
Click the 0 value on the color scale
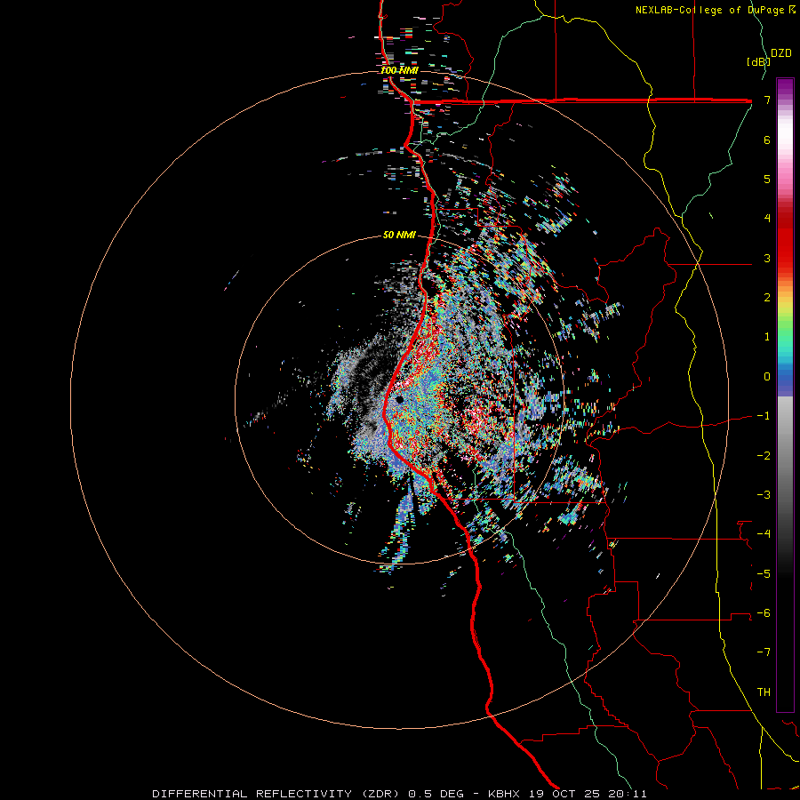pos(767,377)
